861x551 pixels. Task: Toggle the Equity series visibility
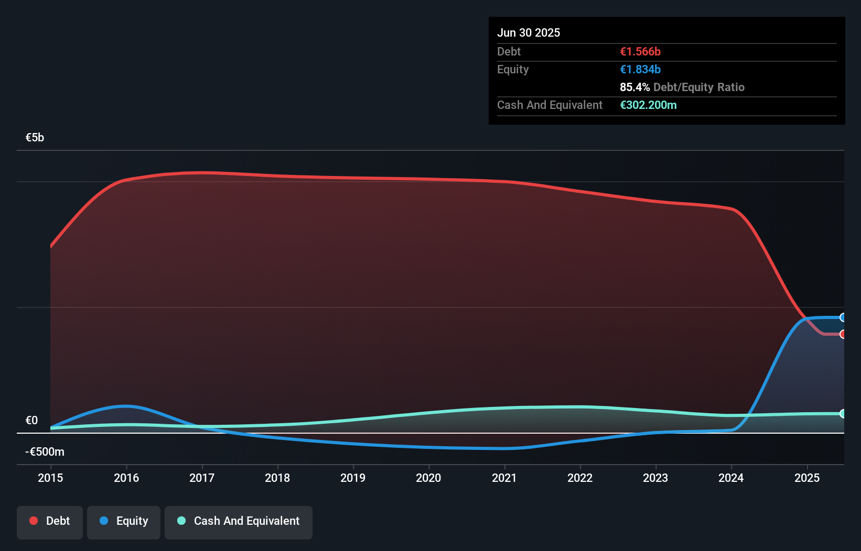coord(123,521)
